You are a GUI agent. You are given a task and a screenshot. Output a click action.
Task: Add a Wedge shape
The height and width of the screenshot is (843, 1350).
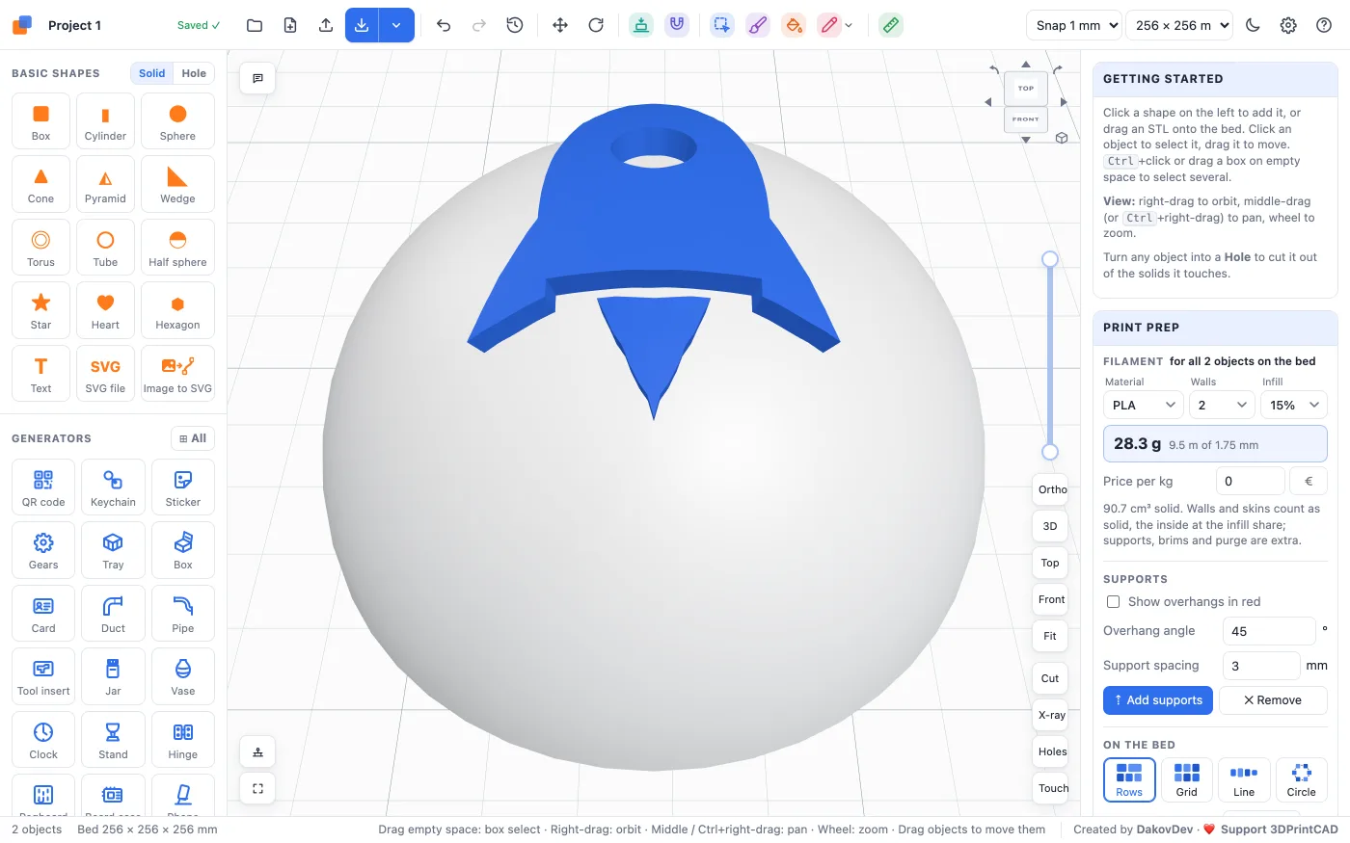pos(177,184)
